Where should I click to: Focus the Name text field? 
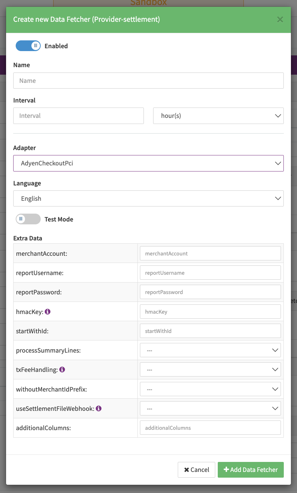(148, 81)
